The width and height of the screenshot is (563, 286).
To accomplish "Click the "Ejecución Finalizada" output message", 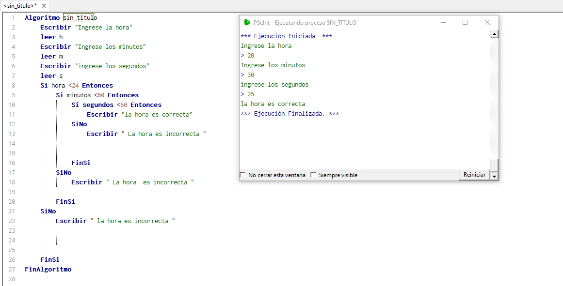I will pyautogui.click(x=290, y=114).
